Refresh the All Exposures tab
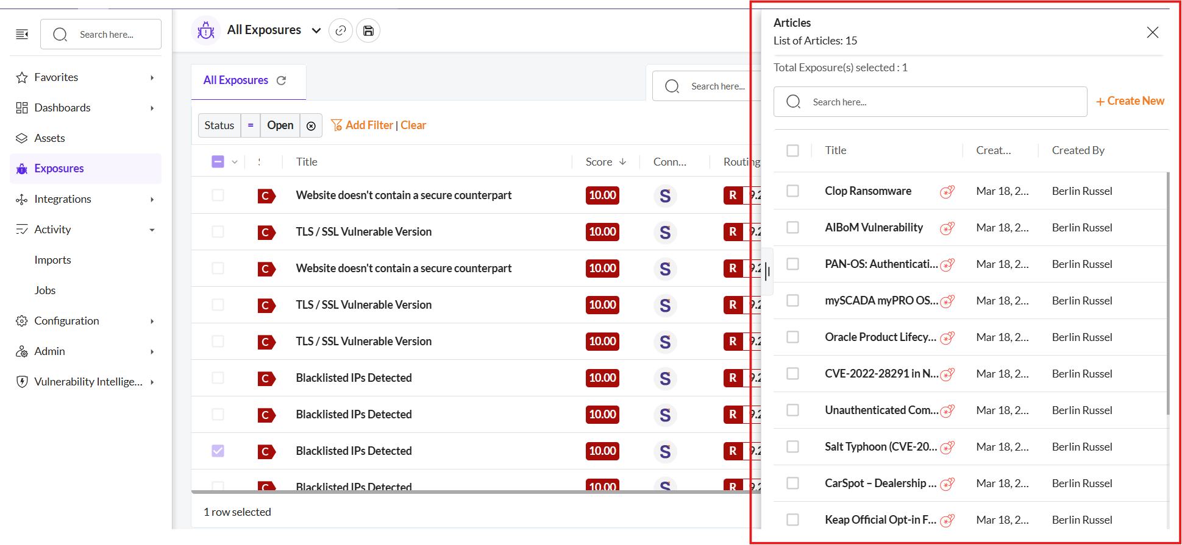 click(282, 80)
